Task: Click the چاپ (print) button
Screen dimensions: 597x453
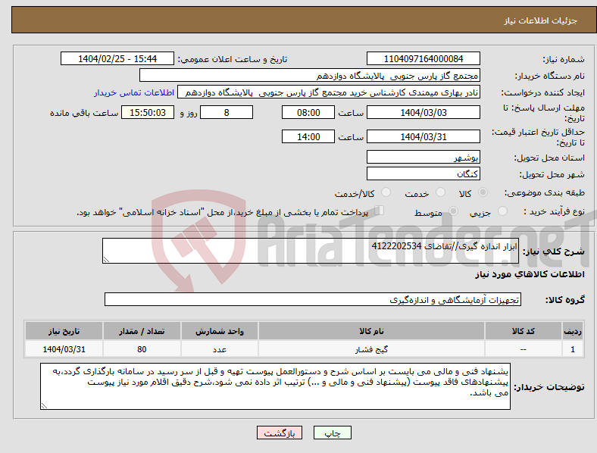Action: pos(332,433)
